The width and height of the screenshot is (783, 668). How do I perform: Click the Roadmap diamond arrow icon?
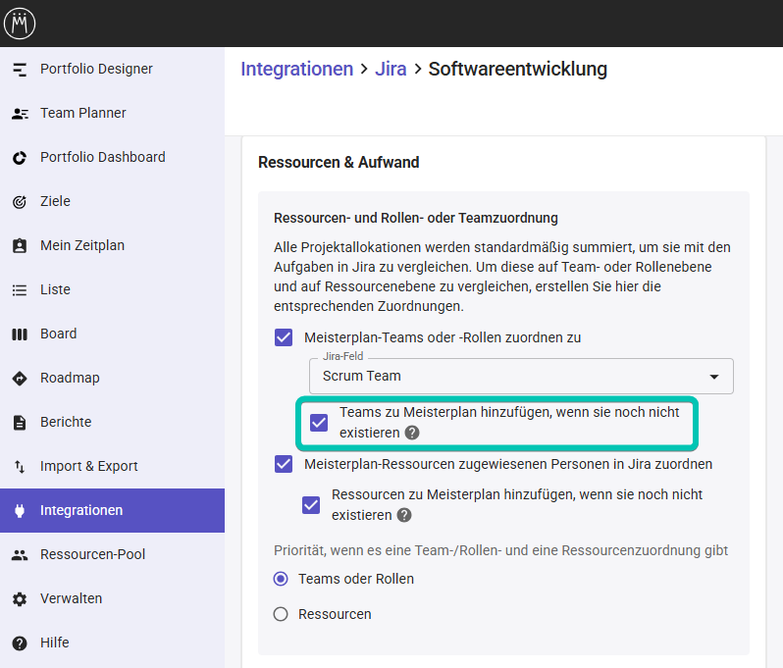pos(20,379)
